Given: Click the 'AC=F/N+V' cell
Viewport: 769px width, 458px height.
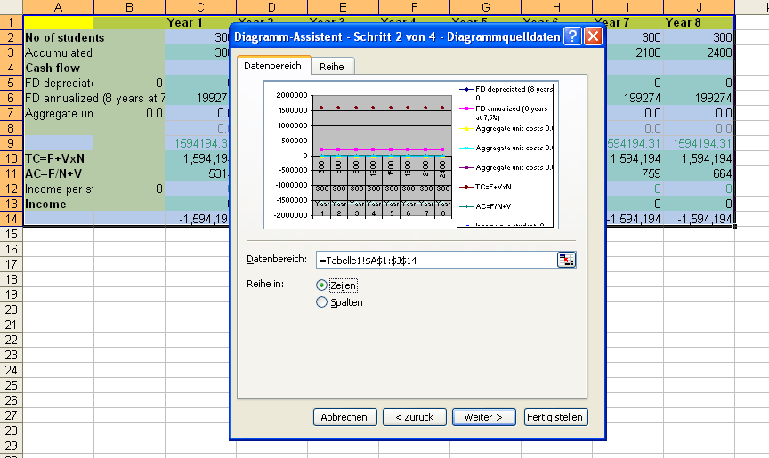Looking at the screenshot, I should [x=59, y=174].
